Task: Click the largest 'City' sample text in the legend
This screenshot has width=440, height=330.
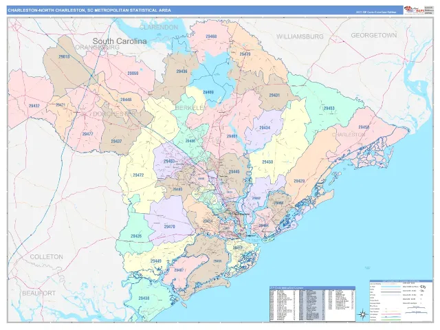Action: (x=423, y=287)
